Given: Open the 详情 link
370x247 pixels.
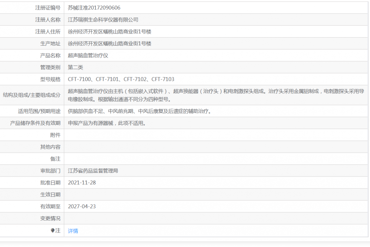Looking at the screenshot, I should [x=73, y=231].
